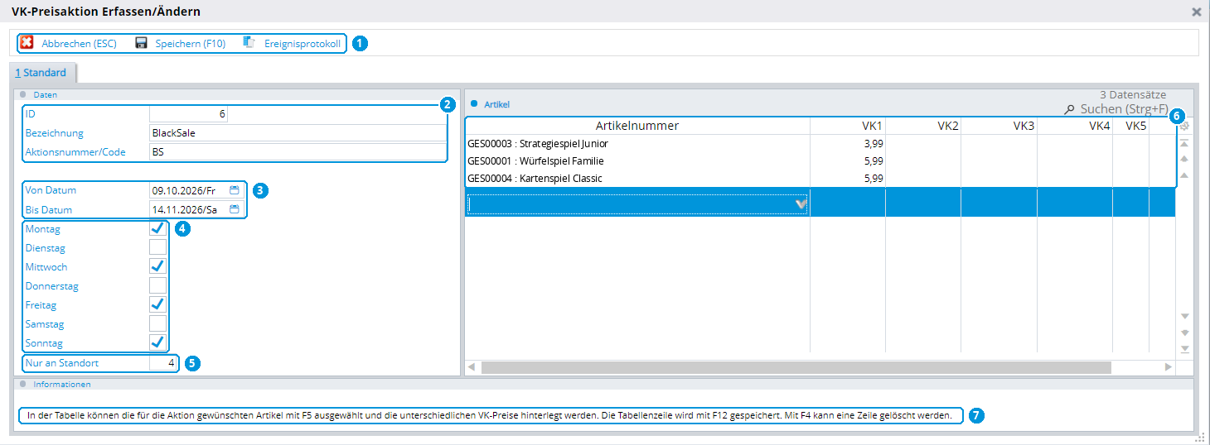This screenshot has width=1210, height=445.
Task: Click the Speichern floppy disk icon
Action: tap(141, 43)
